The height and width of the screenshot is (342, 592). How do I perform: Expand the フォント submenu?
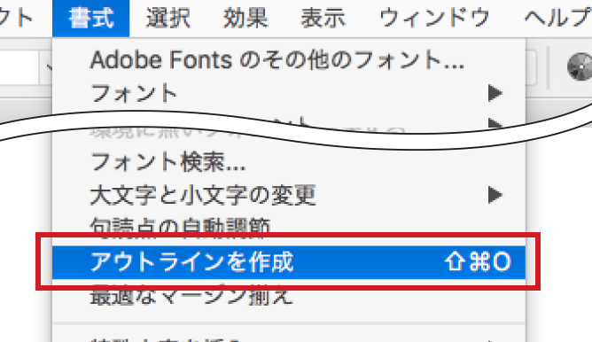click(289, 93)
